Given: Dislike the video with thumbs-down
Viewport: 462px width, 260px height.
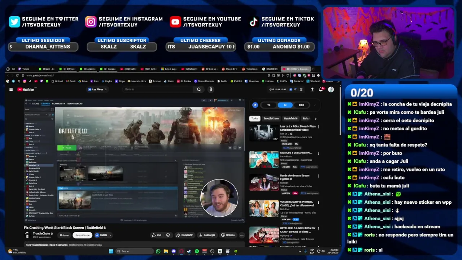Looking at the screenshot, I should tap(168, 235).
